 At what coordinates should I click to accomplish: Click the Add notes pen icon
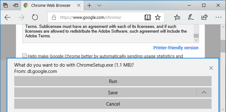190,17
